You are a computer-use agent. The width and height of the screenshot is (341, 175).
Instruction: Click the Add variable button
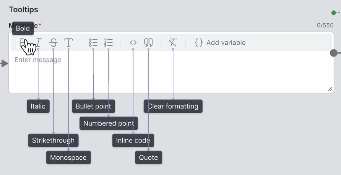pyautogui.click(x=220, y=42)
